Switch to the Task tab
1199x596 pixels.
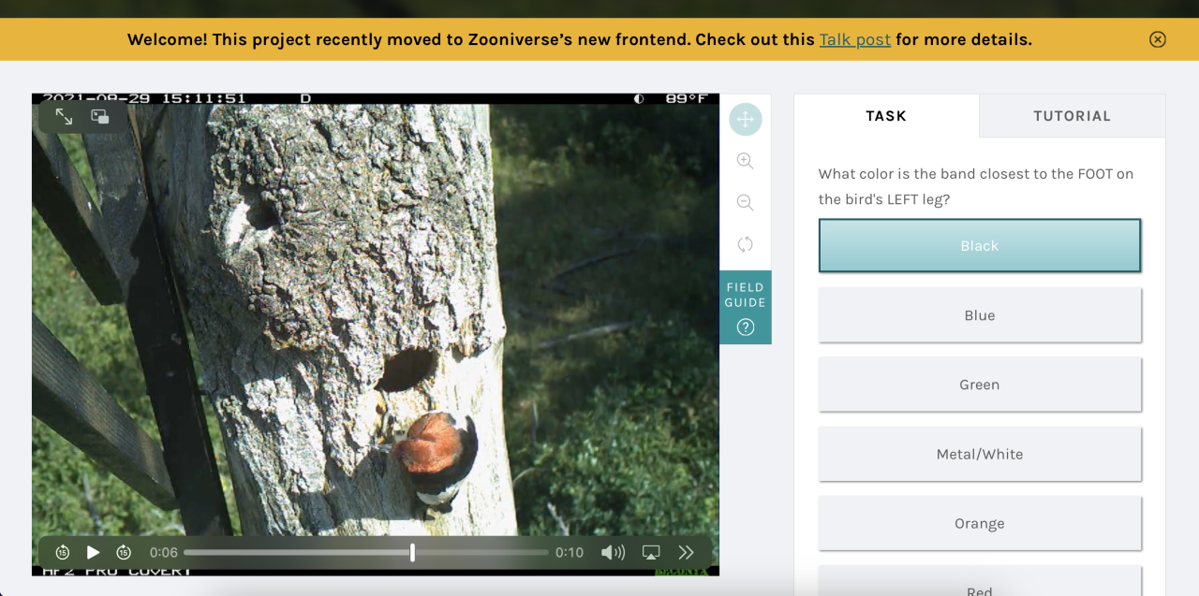point(886,116)
